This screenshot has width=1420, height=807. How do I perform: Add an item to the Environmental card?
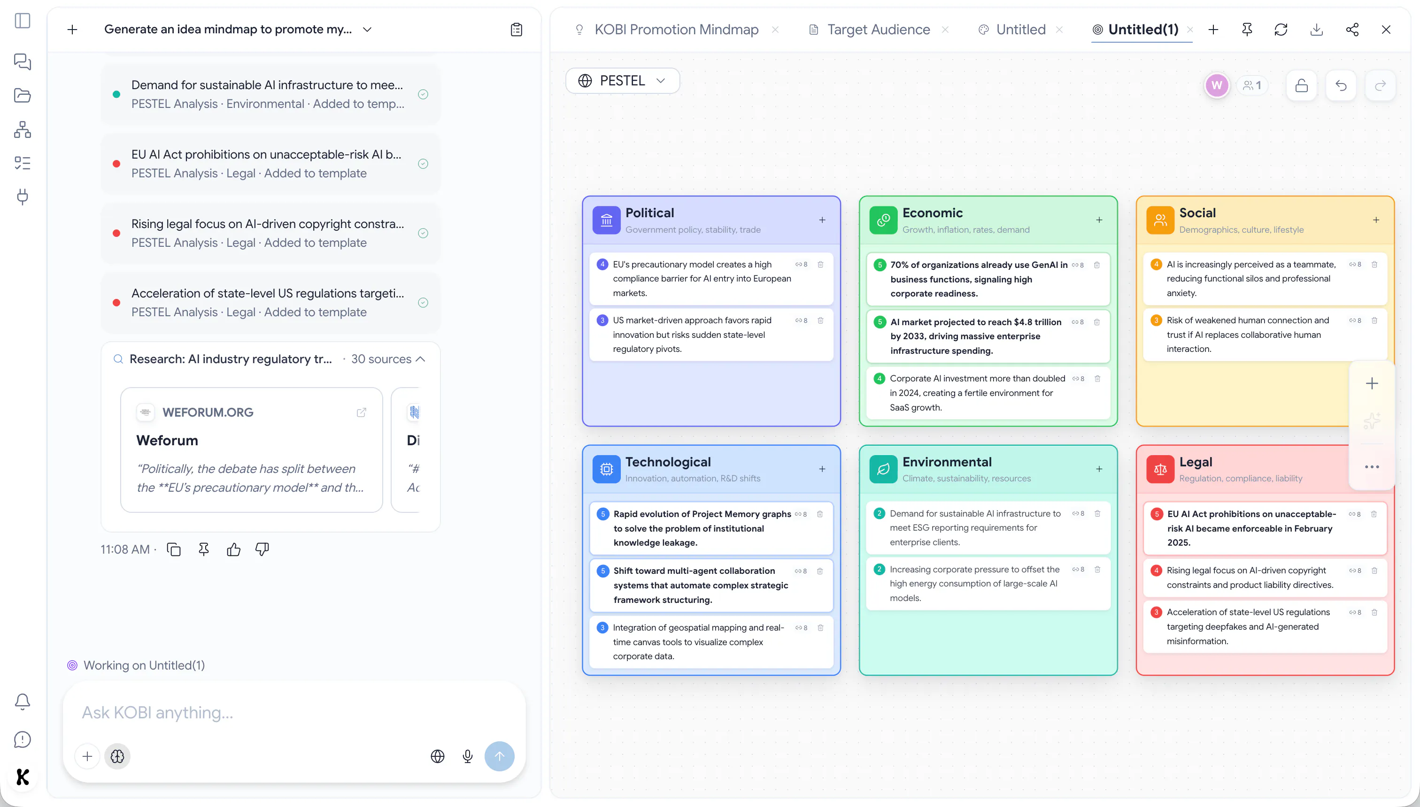pos(1099,470)
